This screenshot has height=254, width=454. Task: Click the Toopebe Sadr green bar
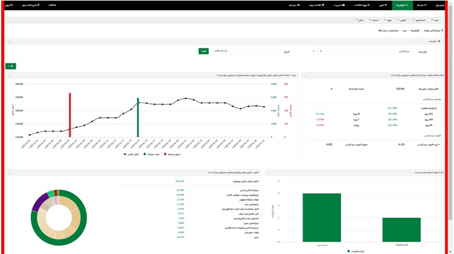point(401,230)
